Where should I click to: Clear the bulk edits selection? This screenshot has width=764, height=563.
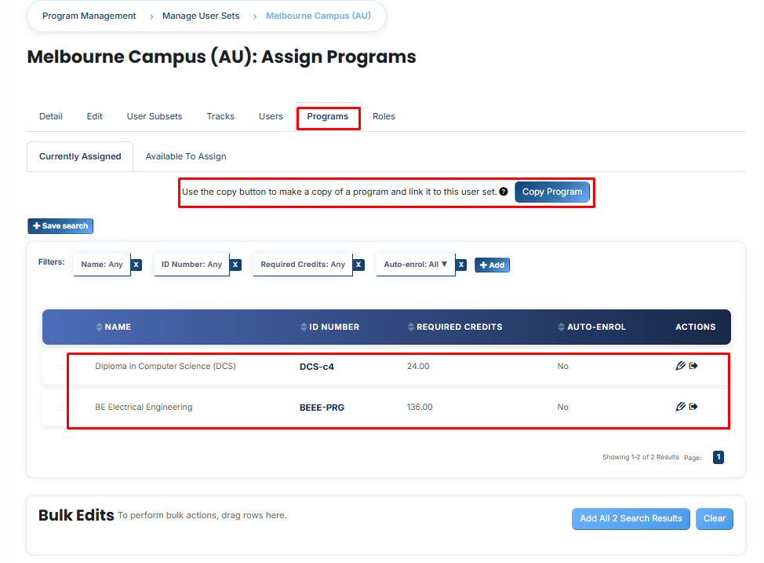tap(715, 518)
